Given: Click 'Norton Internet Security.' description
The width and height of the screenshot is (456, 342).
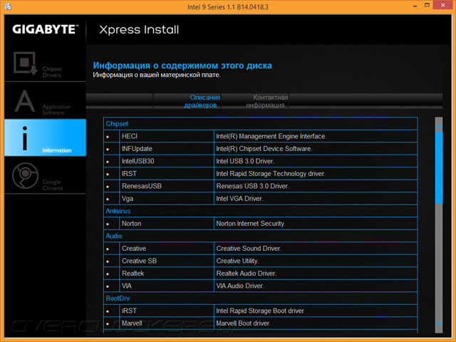Looking at the screenshot, I should click(x=251, y=224).
